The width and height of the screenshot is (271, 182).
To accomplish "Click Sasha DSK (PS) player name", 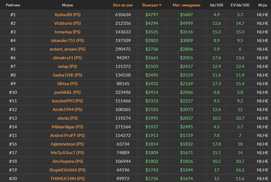I will (x=67, y=75).
